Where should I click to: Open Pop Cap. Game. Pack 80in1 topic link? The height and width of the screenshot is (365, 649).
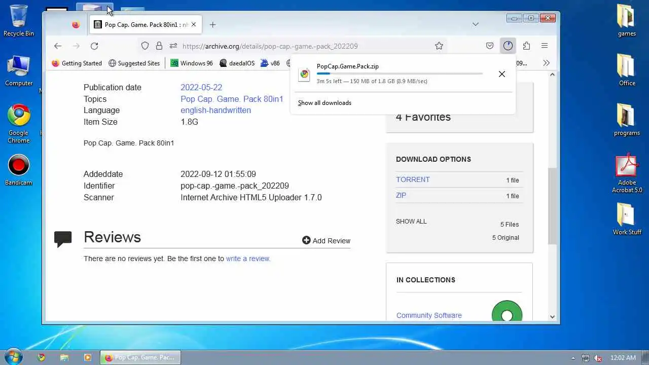tap(232, 99)
